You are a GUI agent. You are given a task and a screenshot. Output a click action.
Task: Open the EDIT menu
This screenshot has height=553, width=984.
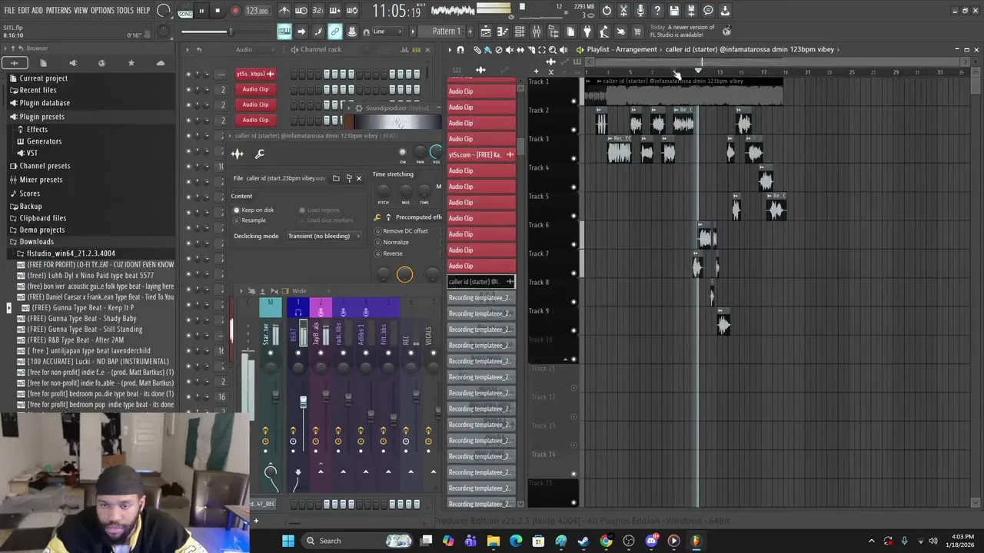click(x=24, y=11)
